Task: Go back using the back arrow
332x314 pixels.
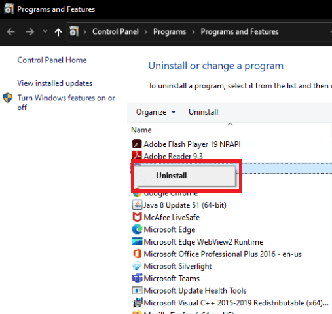Action: [10, 32]
